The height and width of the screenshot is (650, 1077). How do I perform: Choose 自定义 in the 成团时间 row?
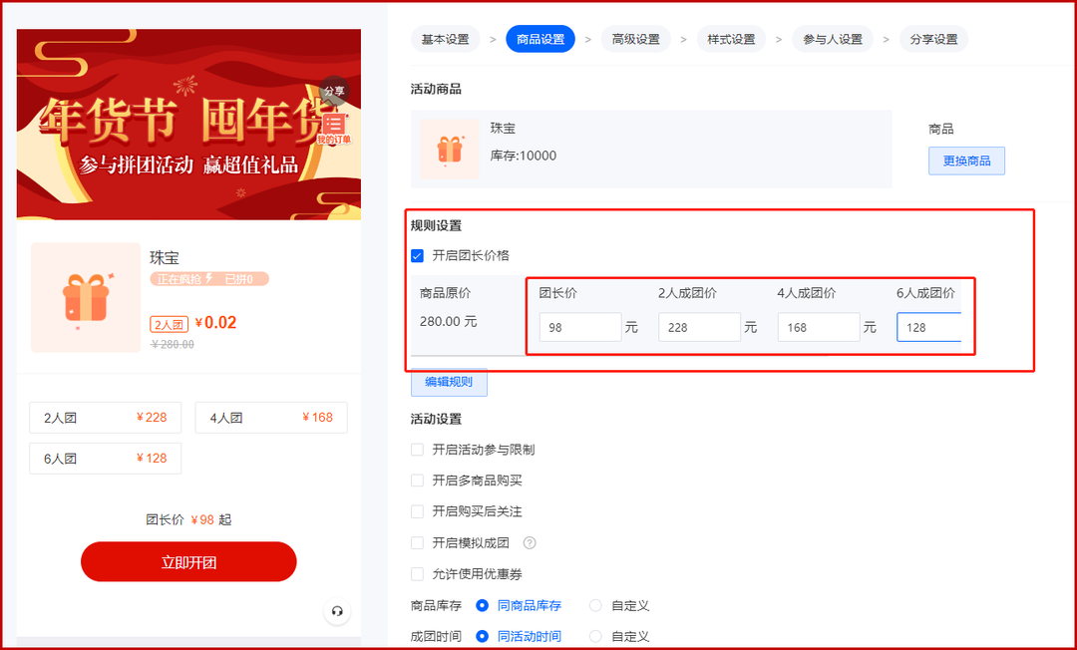pyautogui.click(x=595, y=636)
